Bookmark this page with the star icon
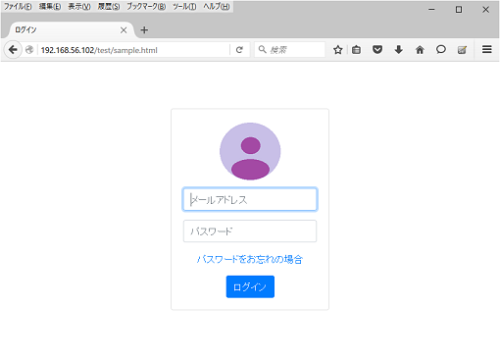 pyautogui.click(x=338, y=50)
